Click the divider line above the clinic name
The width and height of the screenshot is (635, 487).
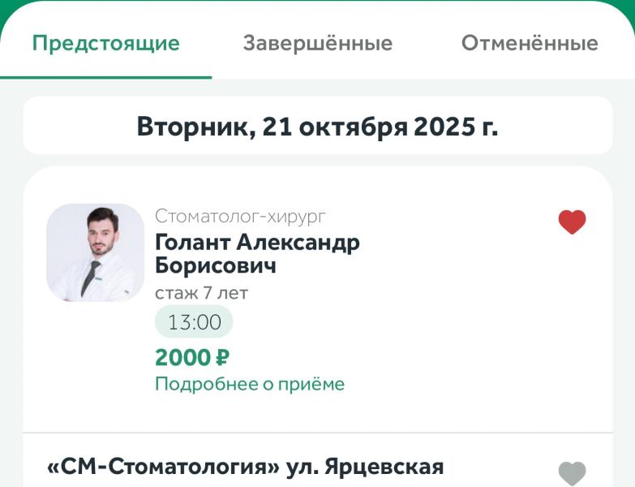[317, 433]
